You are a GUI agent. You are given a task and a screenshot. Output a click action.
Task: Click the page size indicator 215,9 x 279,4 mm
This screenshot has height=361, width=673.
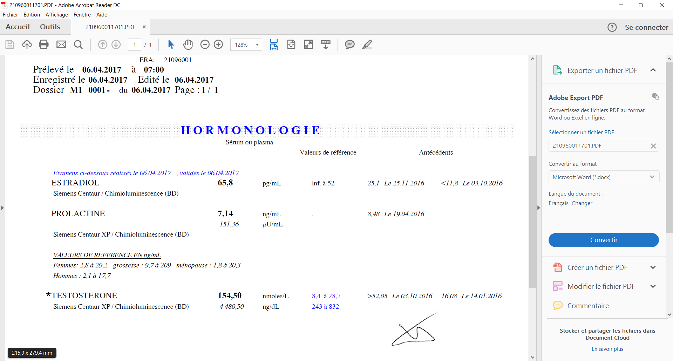pyautogui.click(x=32, y=353)
